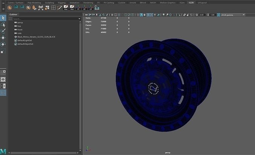Click viewport exposure value field 0.00
Viewport: 255px width, 155px height.
point(202,15)
